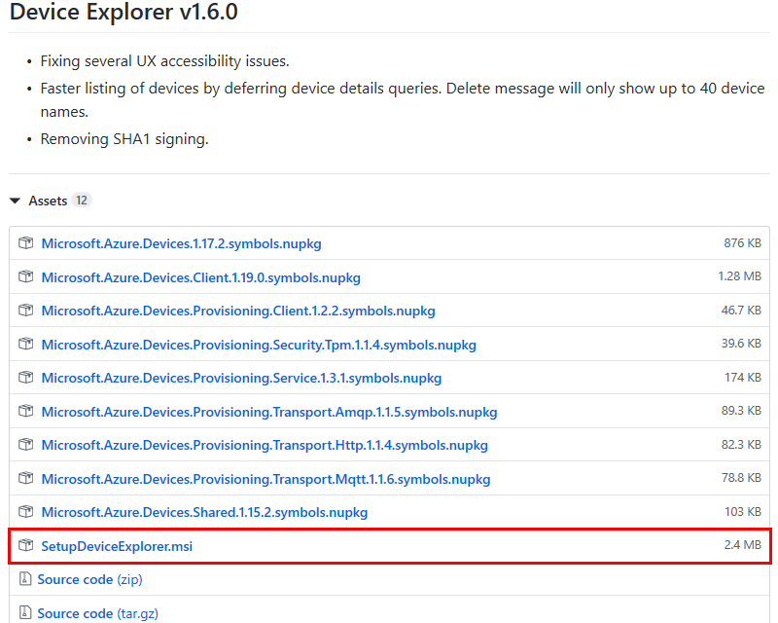Image resolution: width=778 pixels, height=623 pixels.
Task: Collapse the Assets section triangle
Action: (x=15, y=201)
